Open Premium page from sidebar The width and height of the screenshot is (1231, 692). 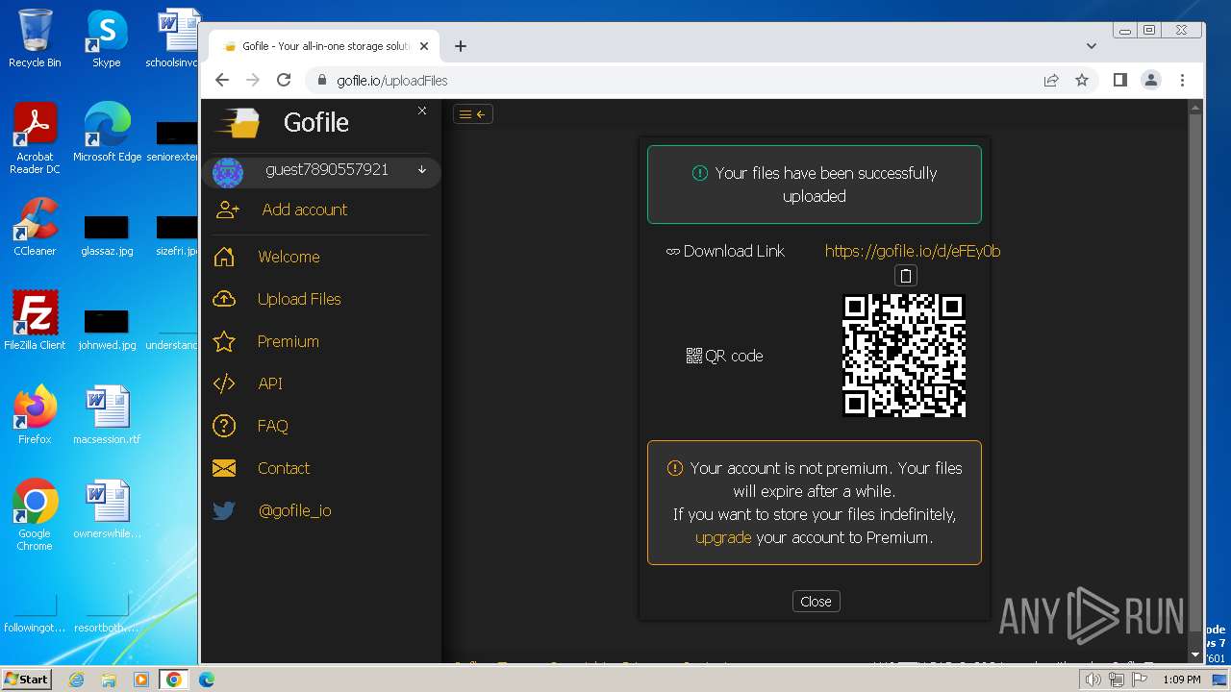point(288,341)
